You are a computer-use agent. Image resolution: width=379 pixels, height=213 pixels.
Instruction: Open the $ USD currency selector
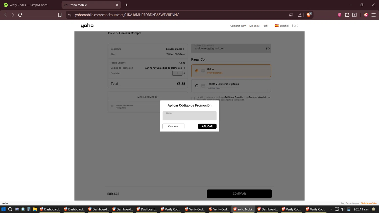tap(295, 26)
